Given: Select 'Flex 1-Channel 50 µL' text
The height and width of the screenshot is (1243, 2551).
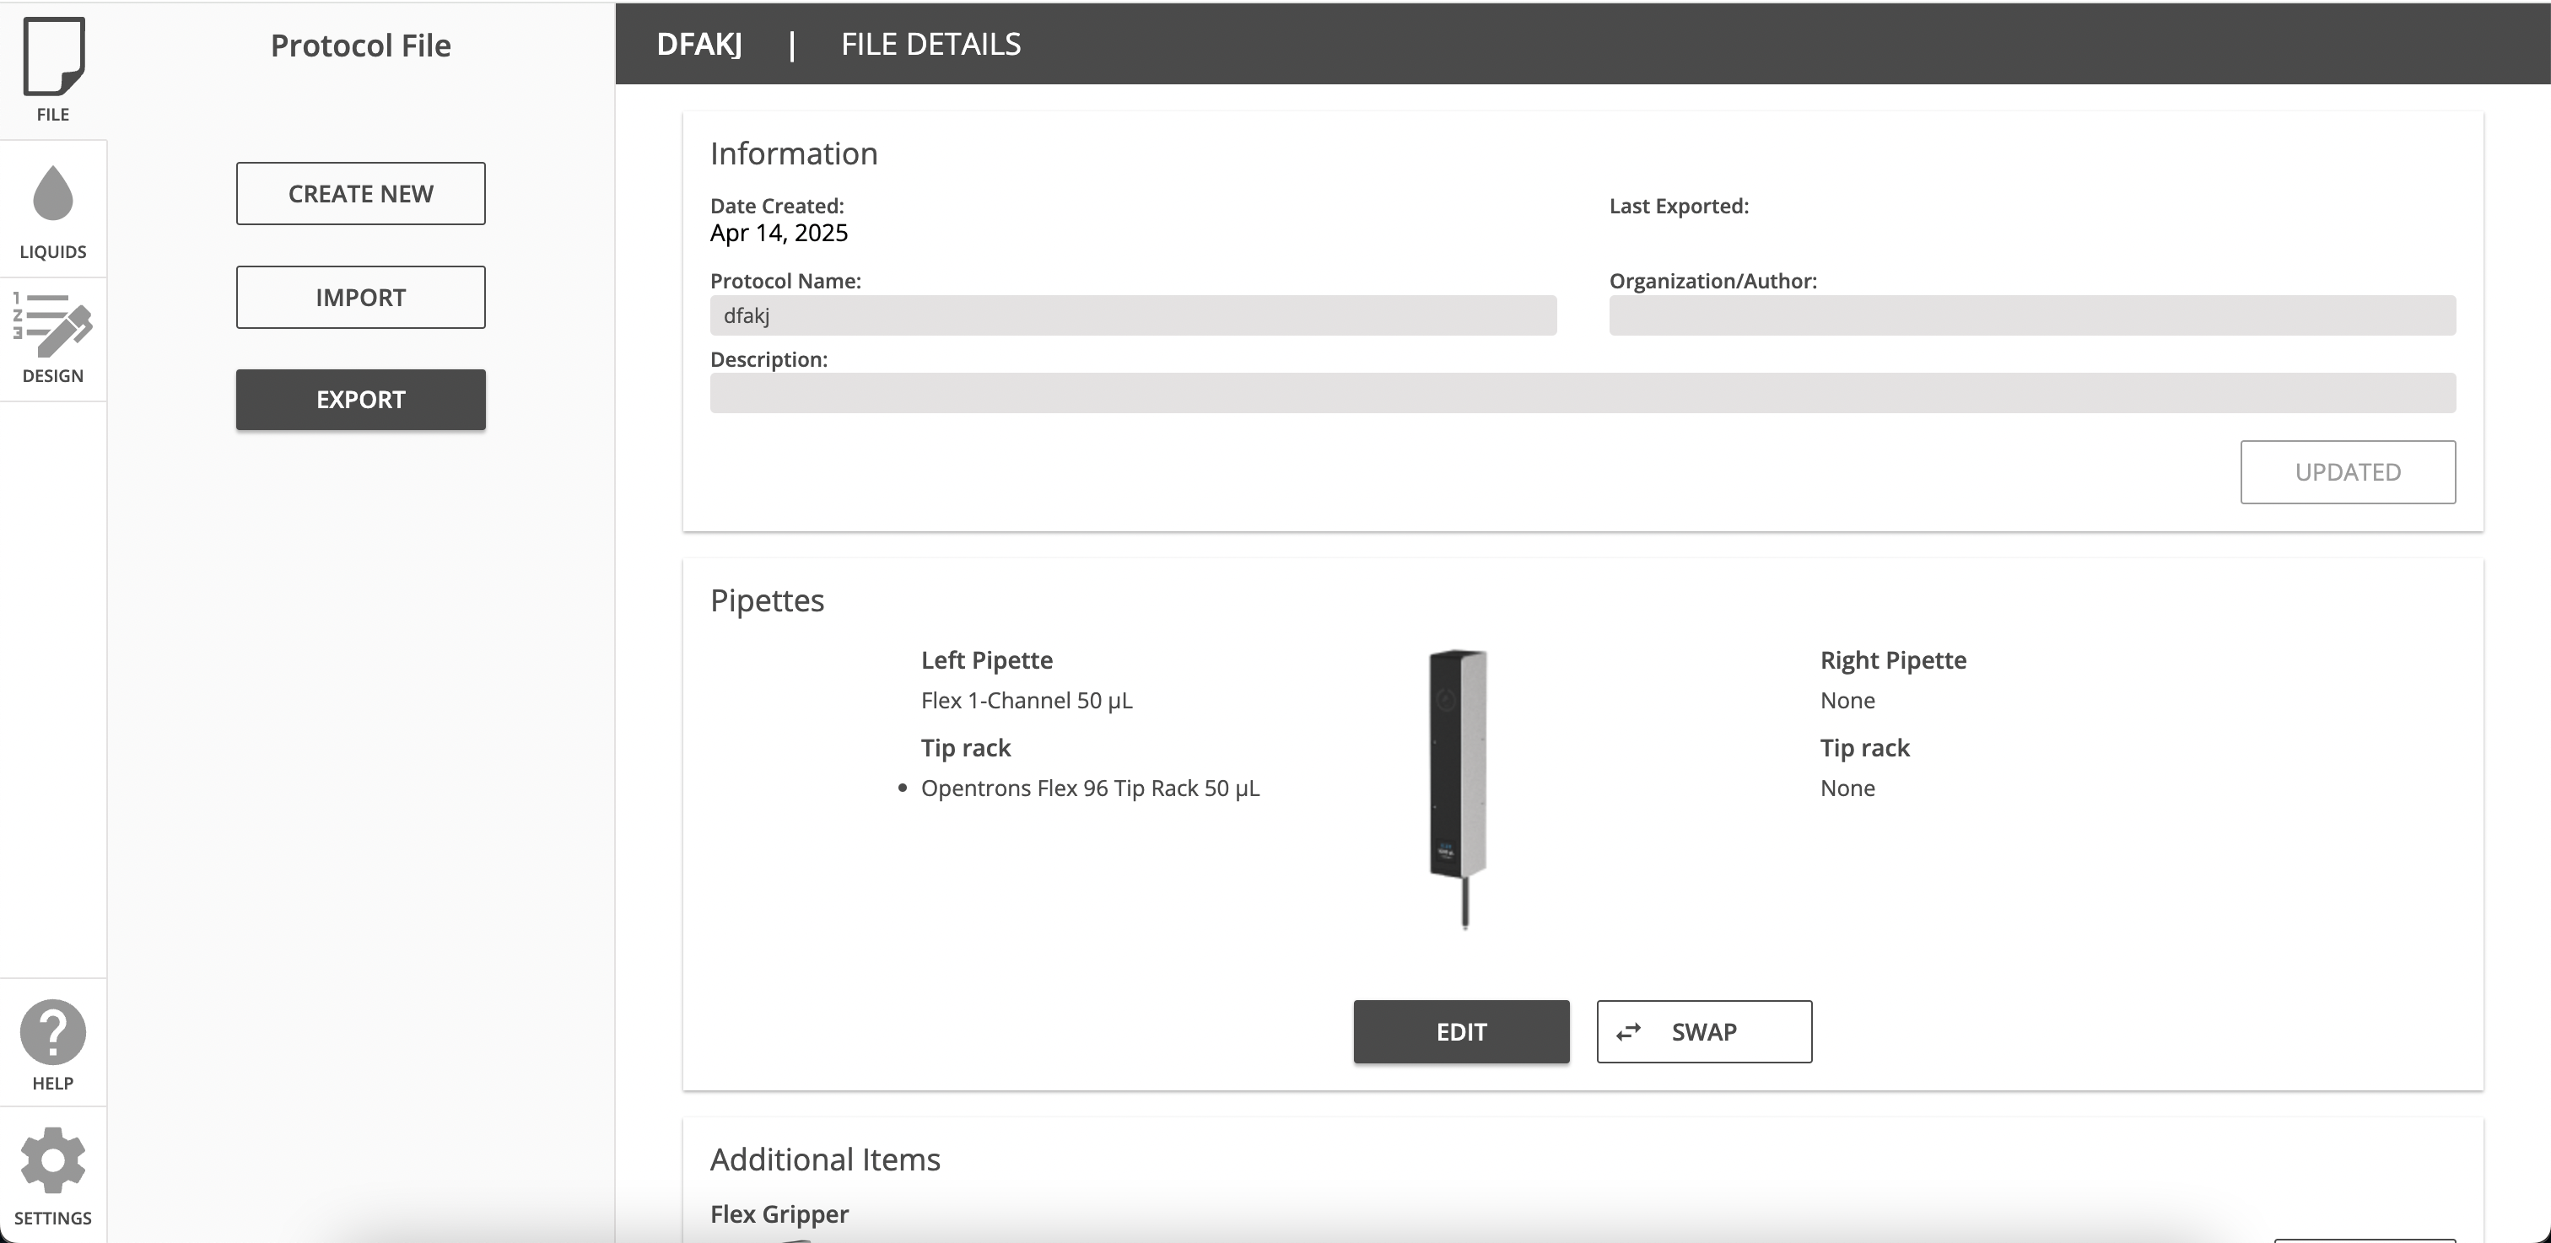Looking at the screenshot, I should 1027,701.
